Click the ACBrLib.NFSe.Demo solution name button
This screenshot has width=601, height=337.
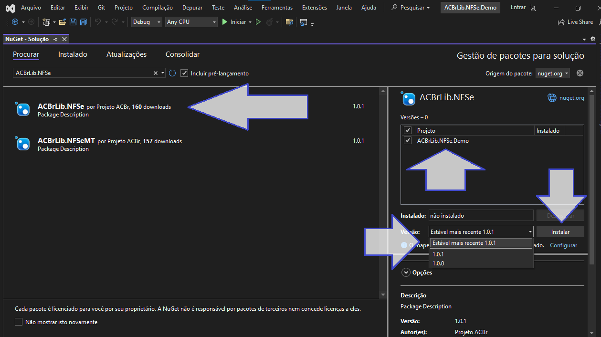tap(470, 8)
